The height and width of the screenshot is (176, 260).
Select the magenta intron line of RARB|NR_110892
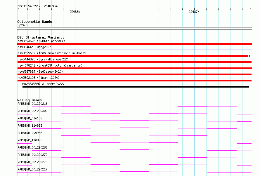pyautogui.click(x=134, y=143)
